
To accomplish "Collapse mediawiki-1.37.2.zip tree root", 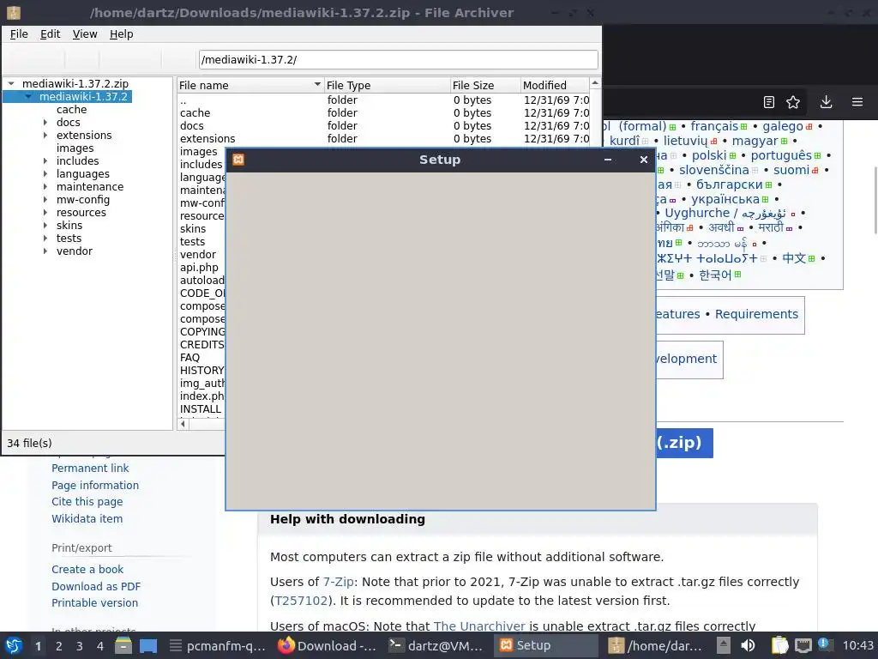I will coord(11,83).
